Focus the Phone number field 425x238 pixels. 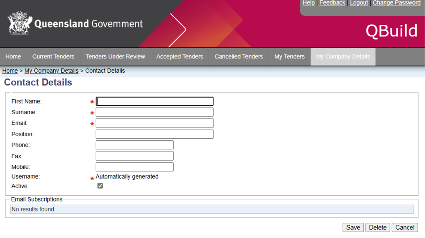(x=135, y=145)
